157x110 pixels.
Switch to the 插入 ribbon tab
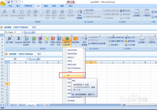pos(18,6)
